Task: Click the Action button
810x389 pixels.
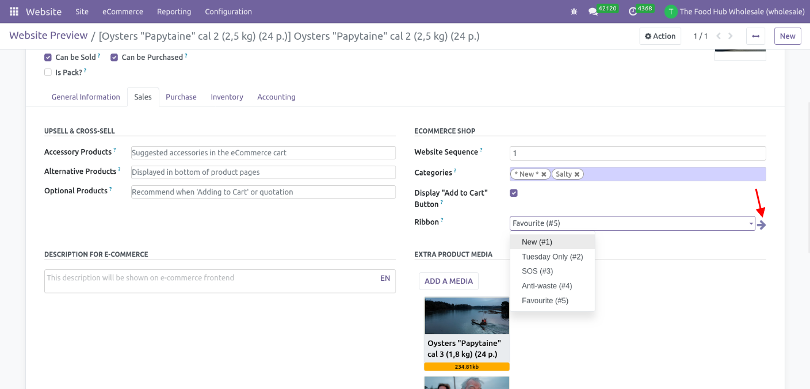Action: tap(660, 36)
